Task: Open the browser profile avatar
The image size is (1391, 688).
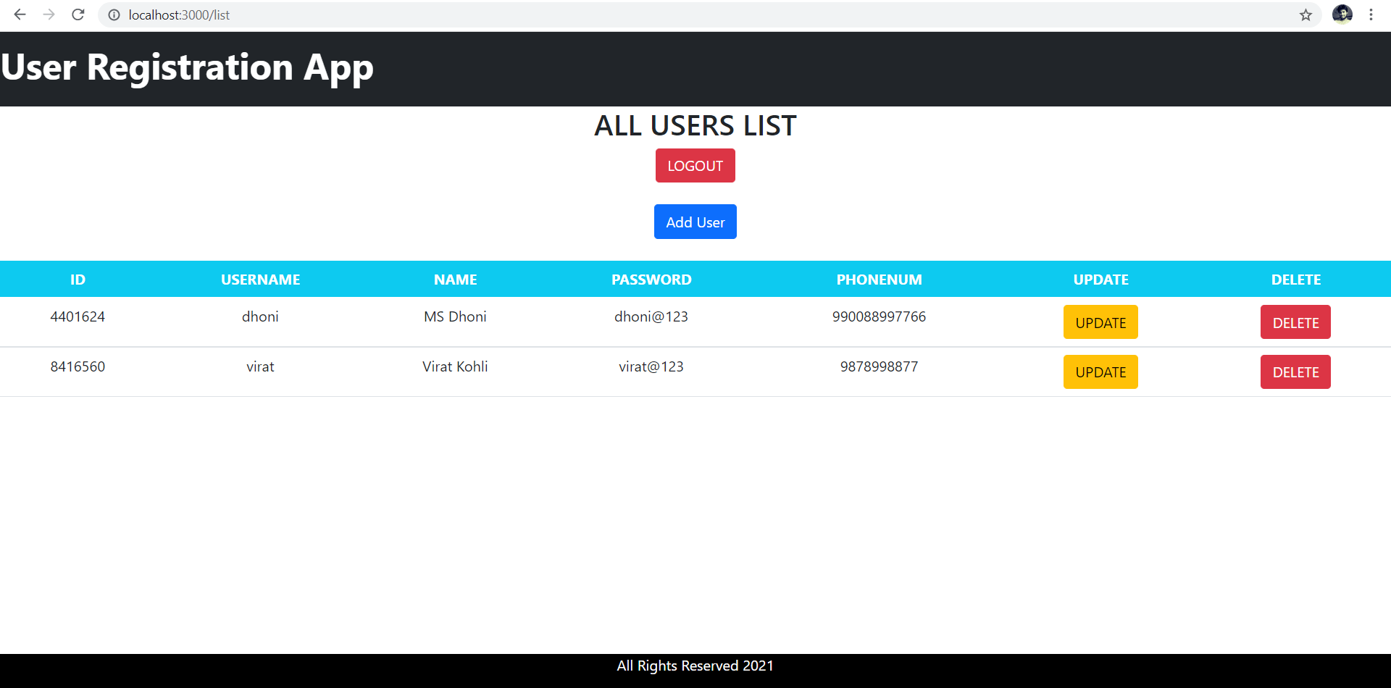Action: pyautogui.click(x=1342, y=14)
